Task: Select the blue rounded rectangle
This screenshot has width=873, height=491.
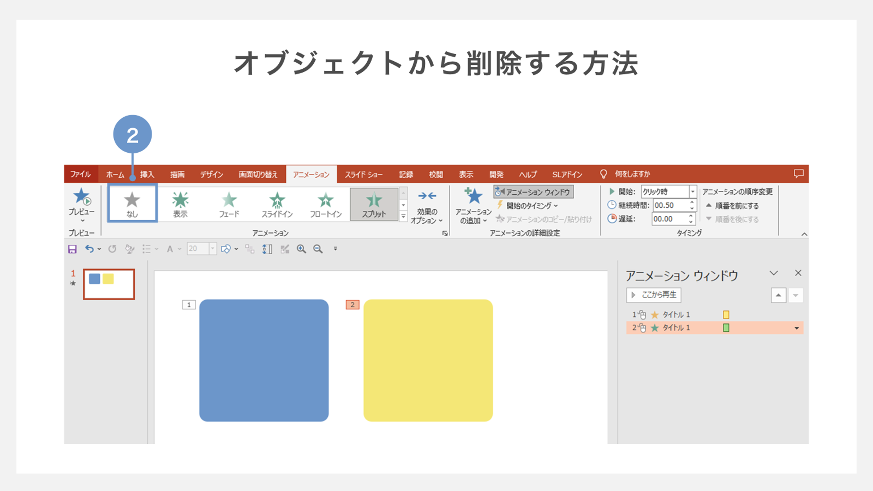Action: [264, 361]
